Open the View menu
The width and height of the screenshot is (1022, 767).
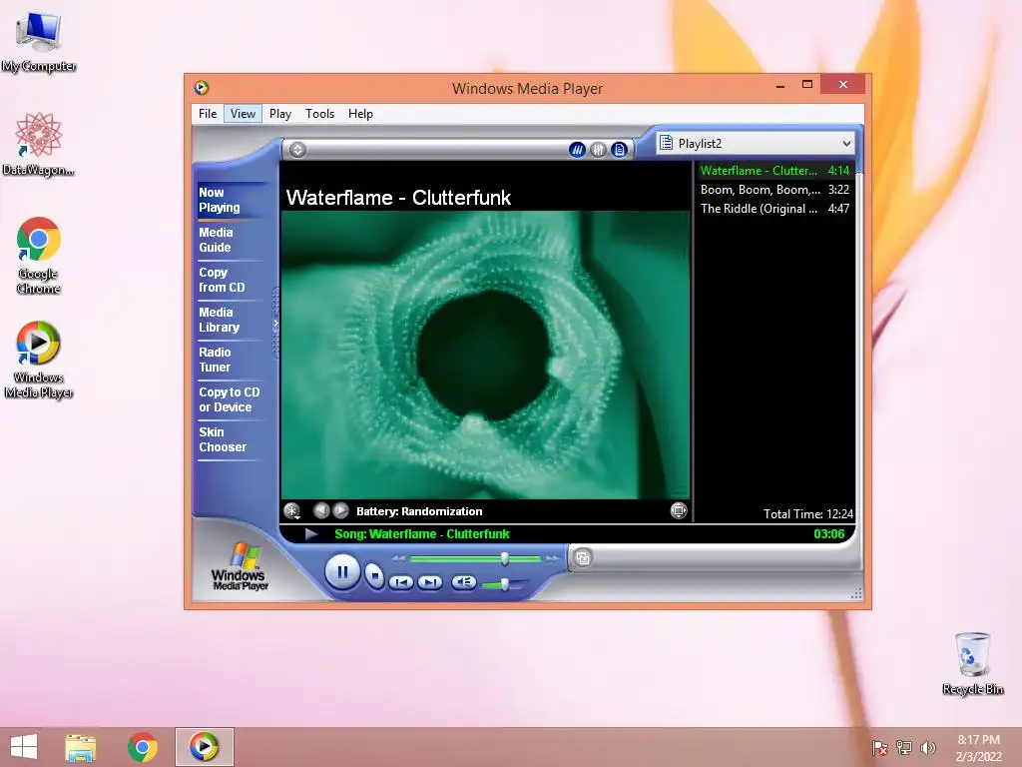243,114
